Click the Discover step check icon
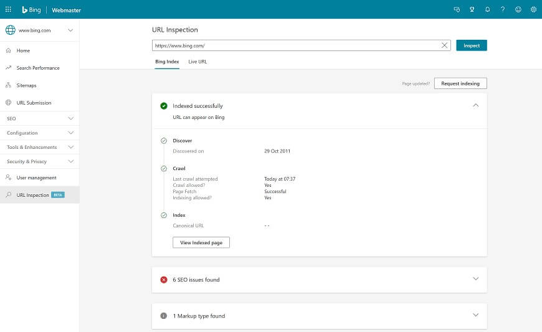 tap(164, 141)
